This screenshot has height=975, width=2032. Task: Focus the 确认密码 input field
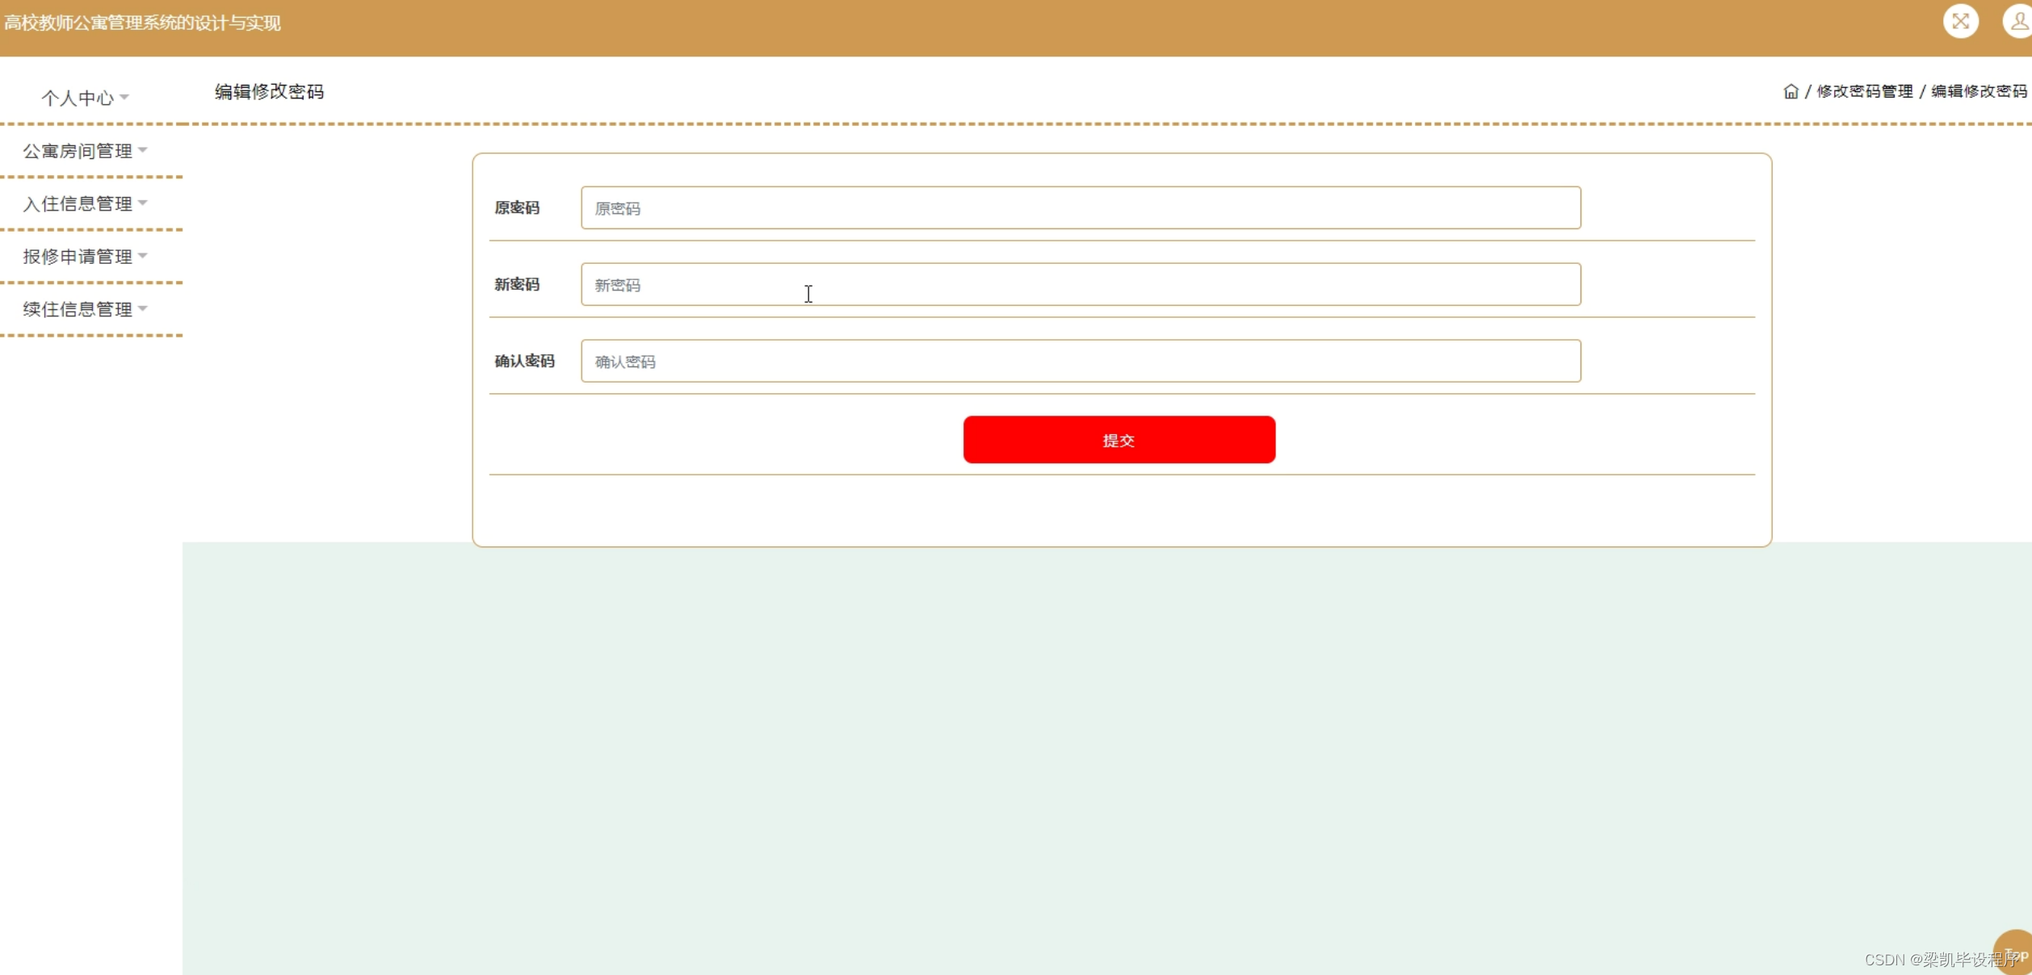pyautogui.click(x=1080, y=362)
